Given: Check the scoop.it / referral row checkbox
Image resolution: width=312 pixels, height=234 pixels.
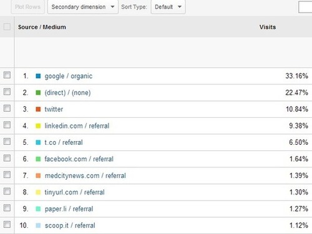Looking at the screenshot, I should (7, 225).
